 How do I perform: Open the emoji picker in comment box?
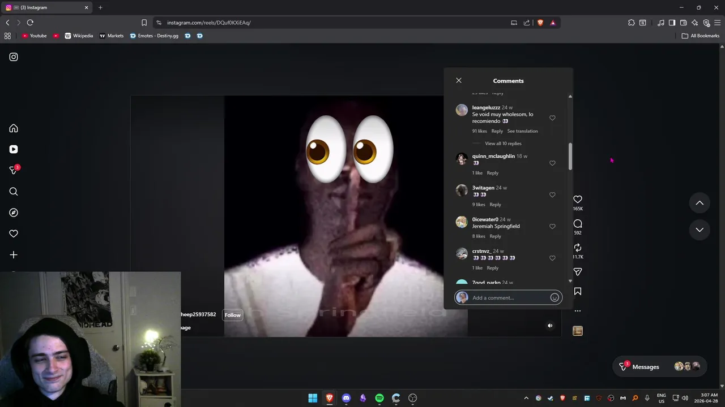point(555,297)
